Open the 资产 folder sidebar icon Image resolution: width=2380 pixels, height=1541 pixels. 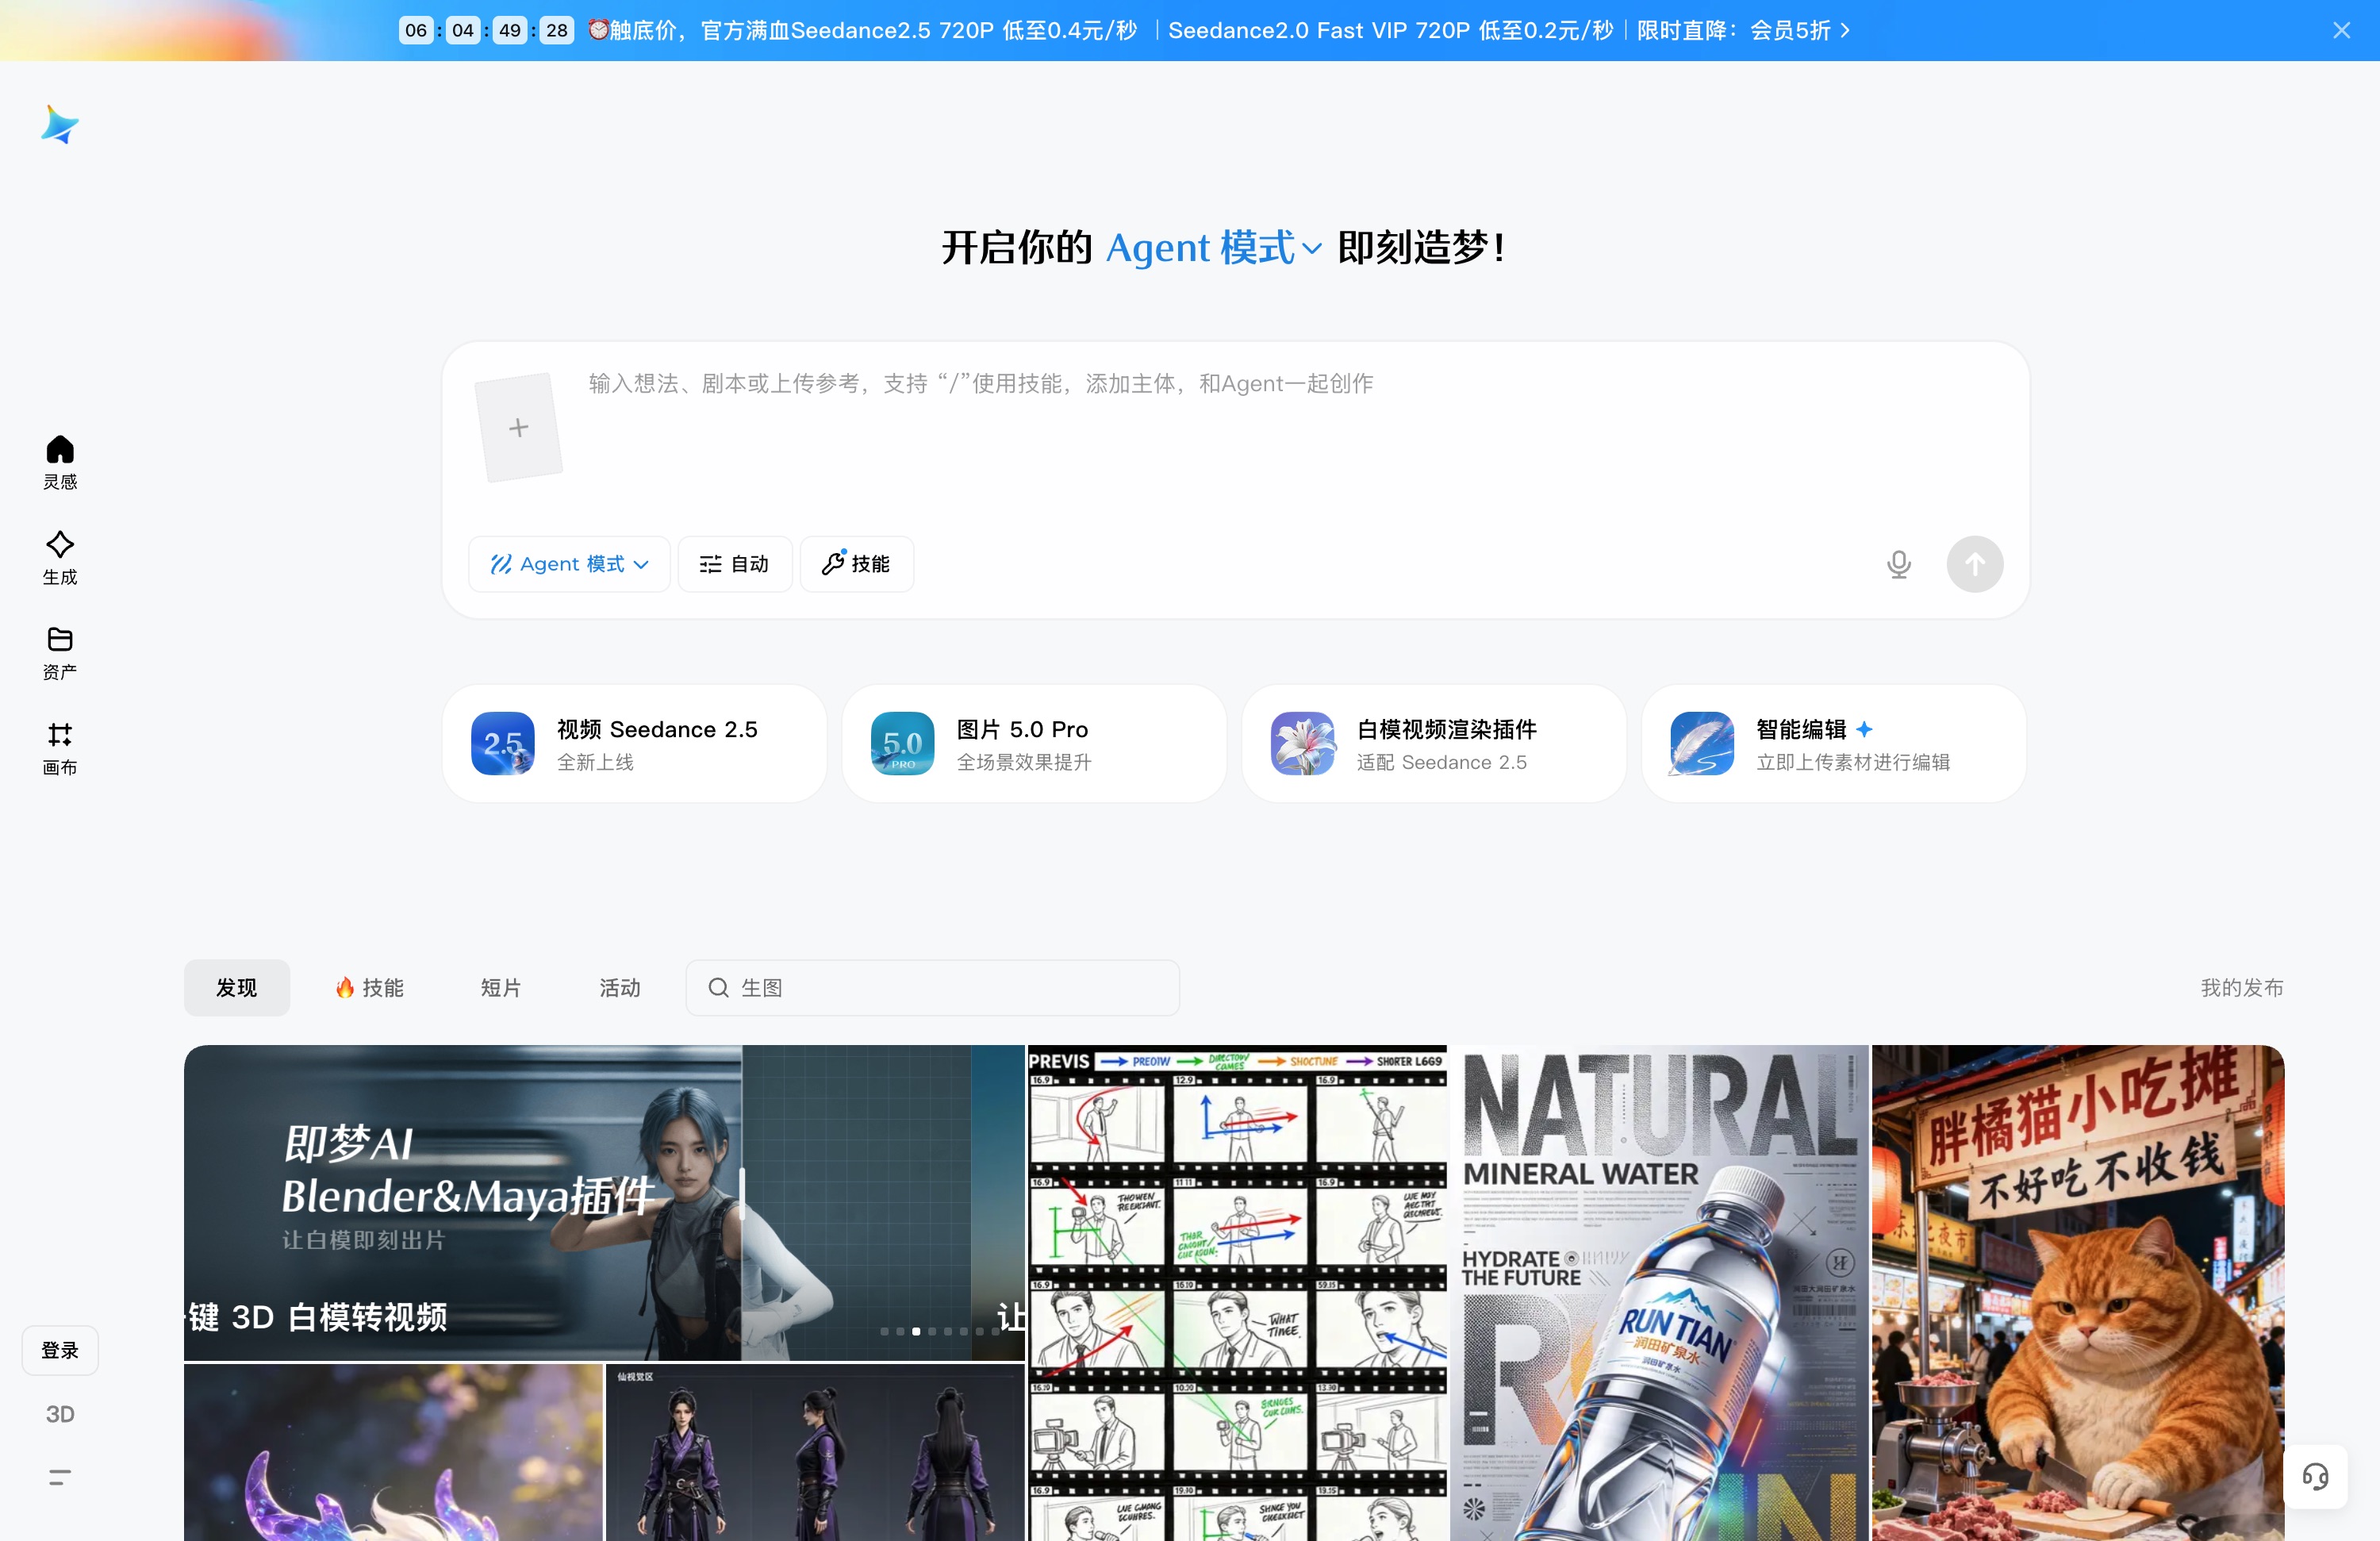click(60, 652)
